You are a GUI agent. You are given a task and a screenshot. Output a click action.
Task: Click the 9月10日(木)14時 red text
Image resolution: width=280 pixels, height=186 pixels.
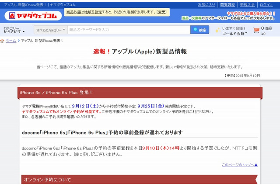point(161,148)
